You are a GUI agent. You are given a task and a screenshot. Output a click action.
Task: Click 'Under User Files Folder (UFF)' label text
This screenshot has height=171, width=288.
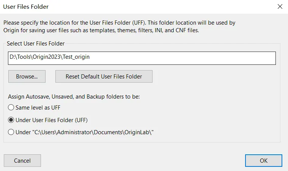[52, 120]
